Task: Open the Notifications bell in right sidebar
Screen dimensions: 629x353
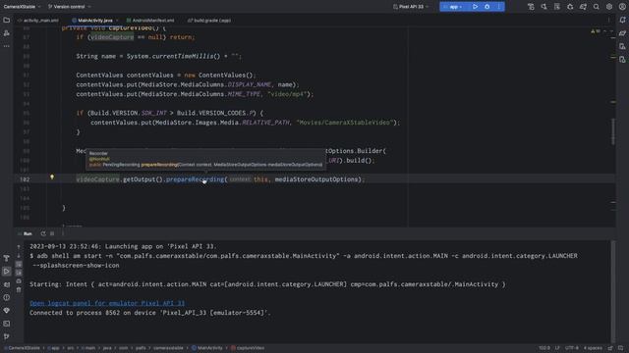Action: point(622,20)
